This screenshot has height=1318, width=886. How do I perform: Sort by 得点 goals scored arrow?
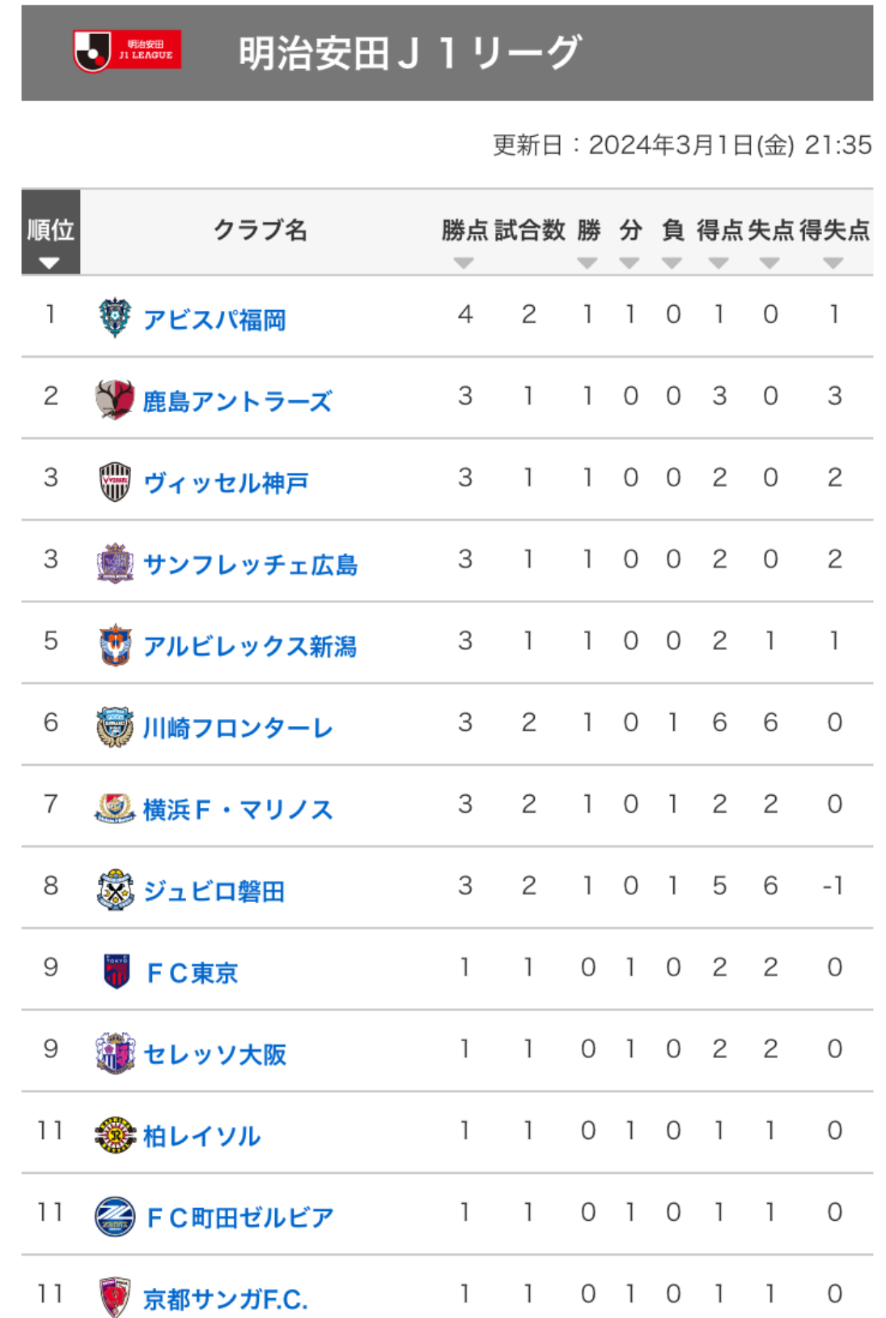point(719,263)
